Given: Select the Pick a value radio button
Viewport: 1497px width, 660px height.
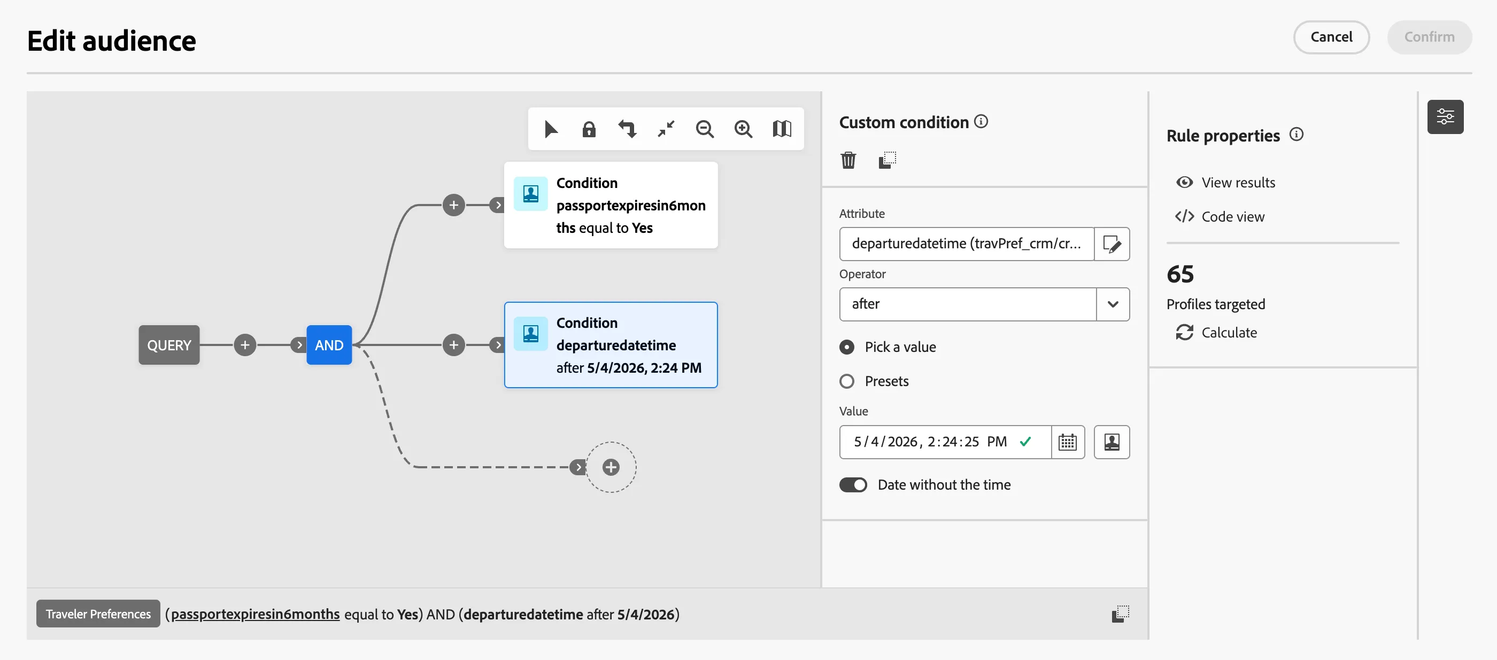Looking at the screenshot, I should click(847, 347).
